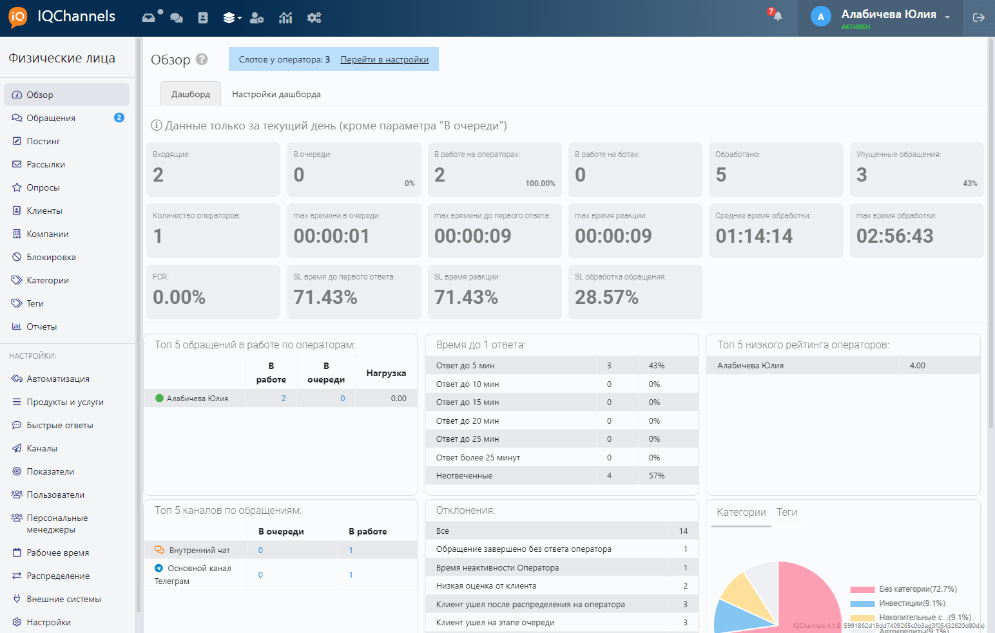Image resolution: width=995 pixels, height=633 pixels.
Task: Click the Упущенные обращения card showing 3
Action: pos(916,169)
